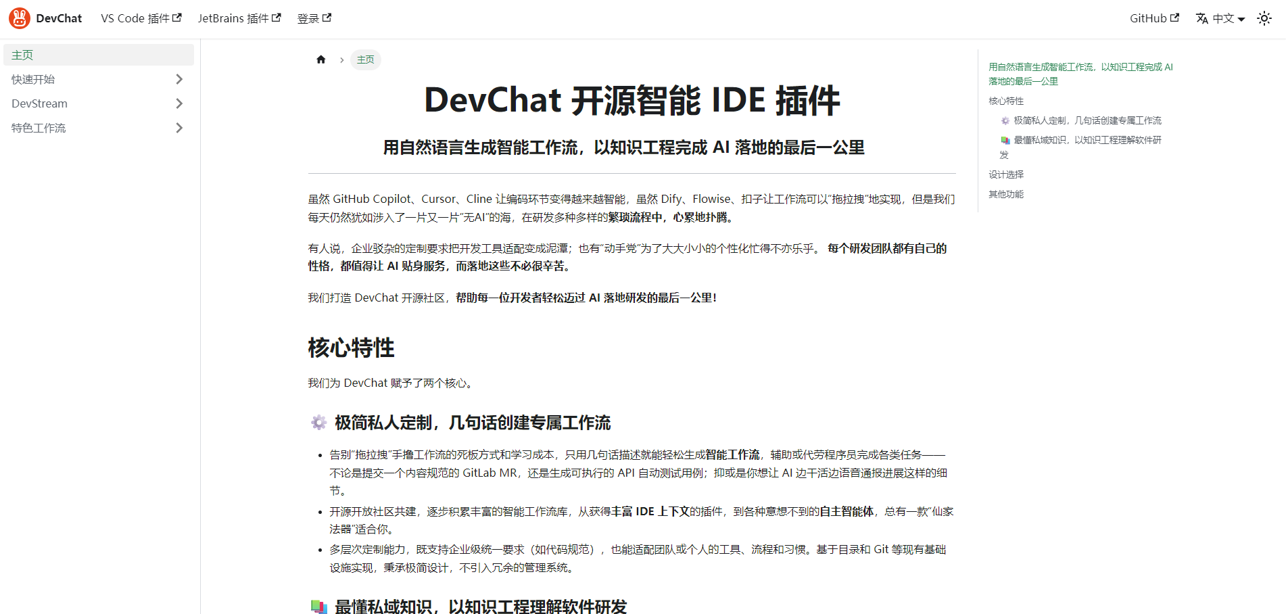Click the gear icon beside 极简私人定制 heading
1286x614 pixels.
(318, 423)
